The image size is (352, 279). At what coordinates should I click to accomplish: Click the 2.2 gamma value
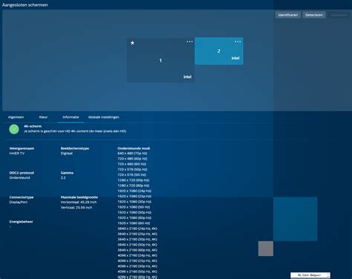(63, 177)
